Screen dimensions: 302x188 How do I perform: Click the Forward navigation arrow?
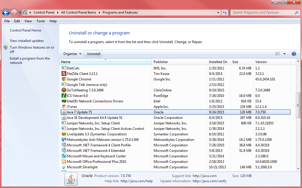point(14,13)
